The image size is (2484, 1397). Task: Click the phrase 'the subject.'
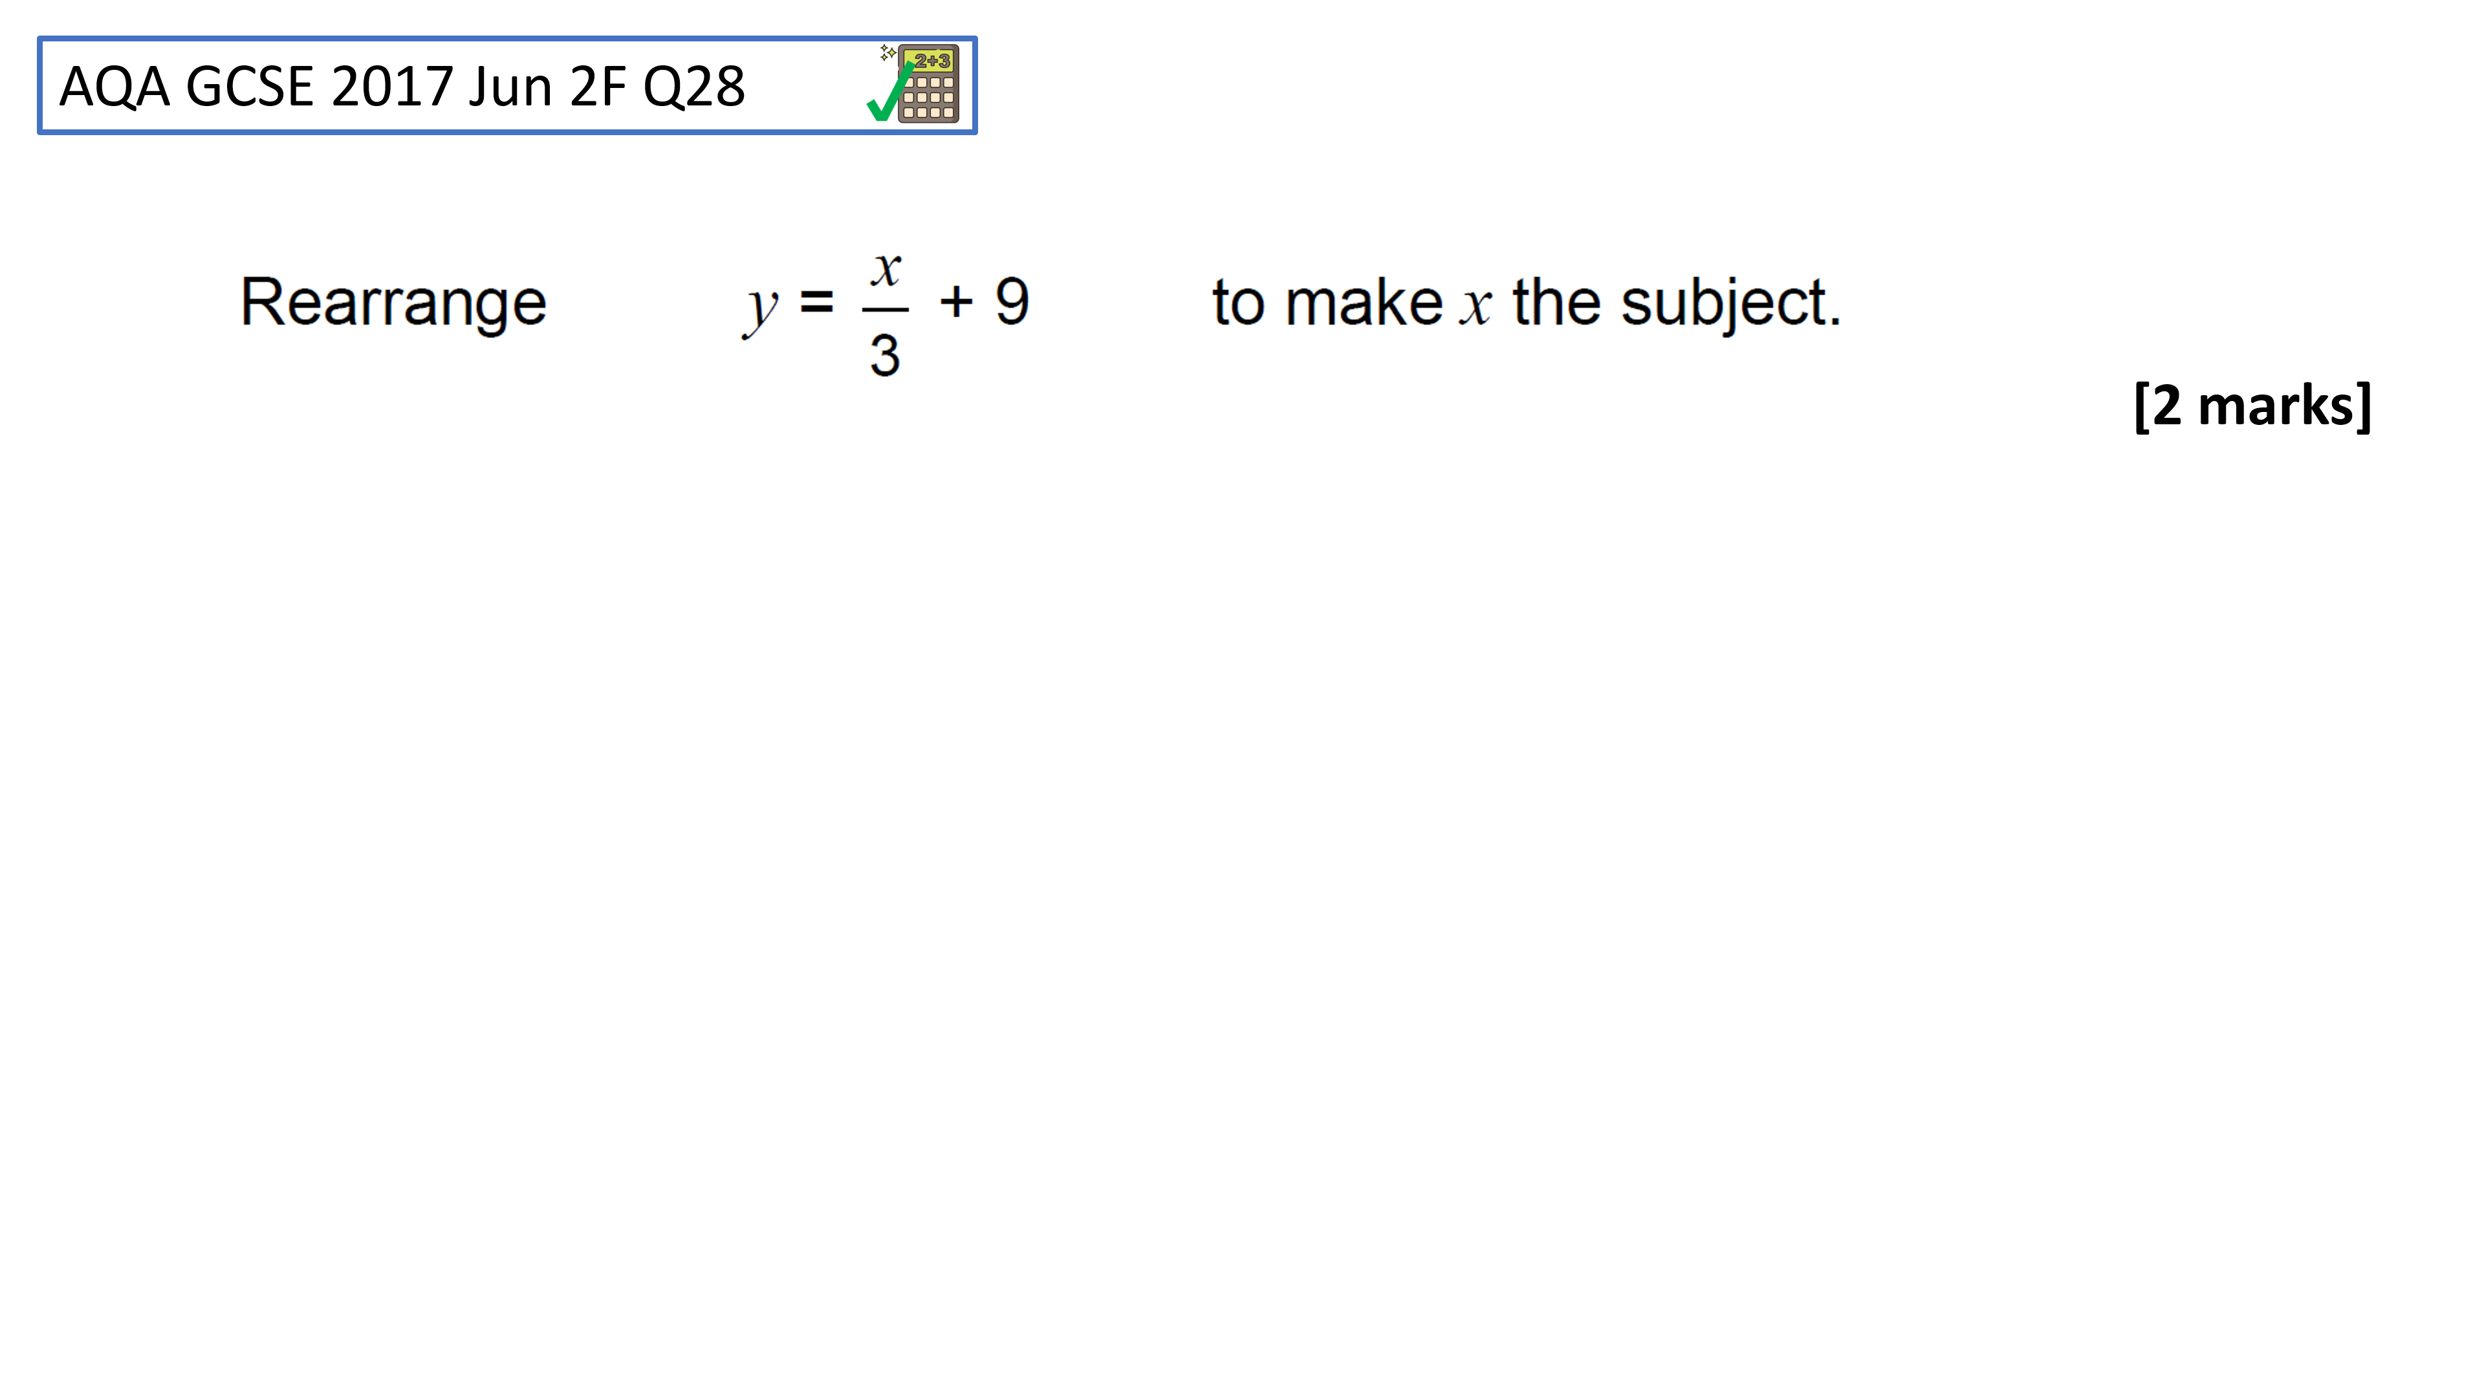coord(1677,304)
